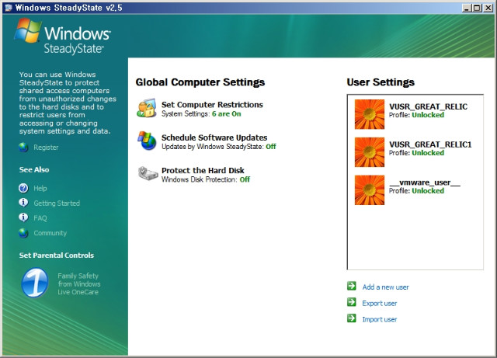Click the green arrow beside Export user
Screen dimensions: 497x358
pos(352,302)
